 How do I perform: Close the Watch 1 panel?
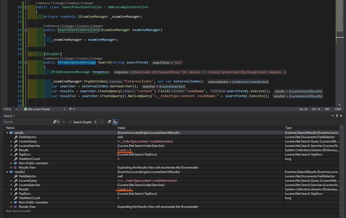click(x=341, y=116)
